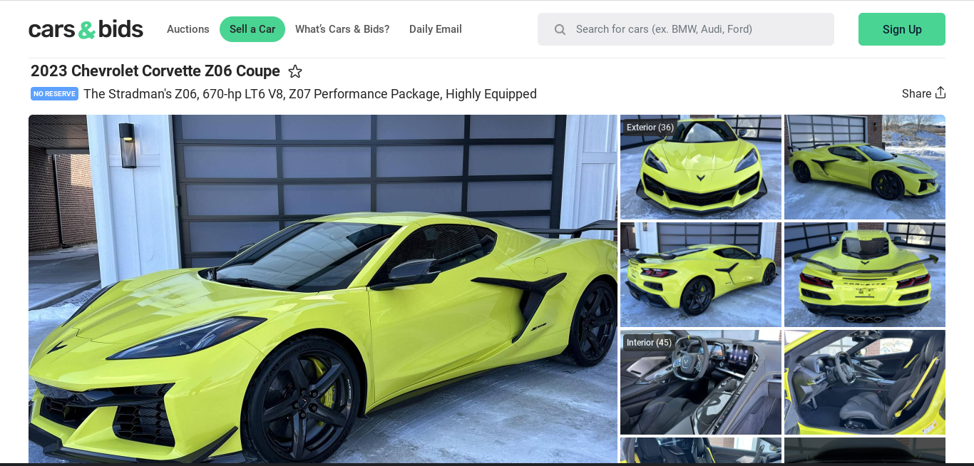Open What's Cars & Bids? page
The image size is (974, 466).
tap(342, 29)
